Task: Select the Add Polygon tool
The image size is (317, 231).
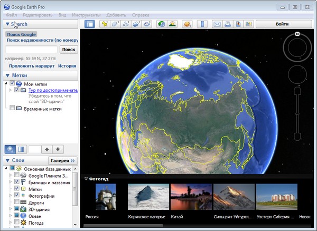Action: 115,24
